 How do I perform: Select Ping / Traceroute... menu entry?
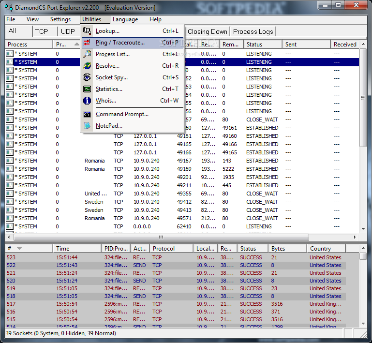point(133,43)
